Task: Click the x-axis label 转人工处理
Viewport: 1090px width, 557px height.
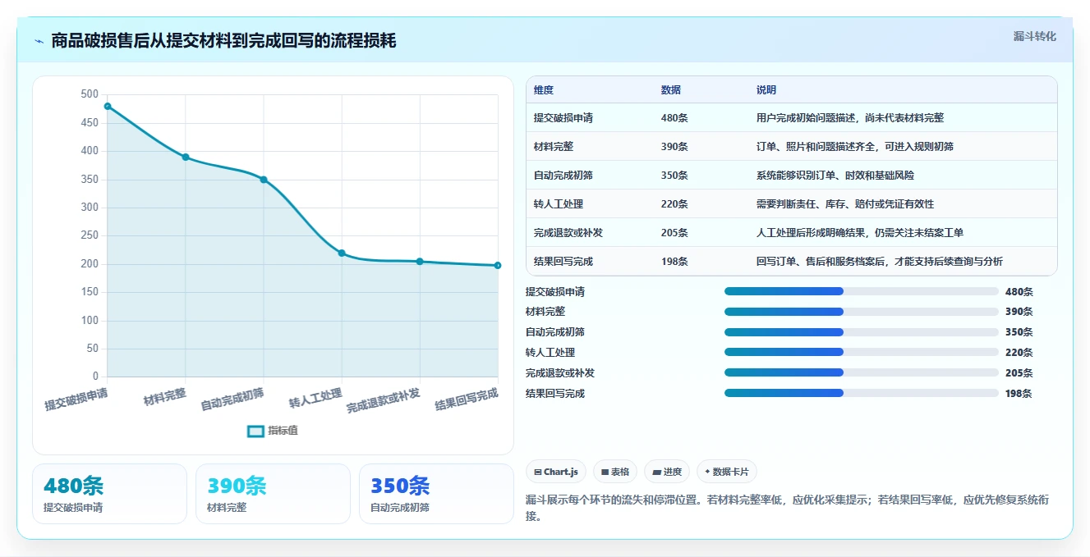Action: [x=315, y=399]
